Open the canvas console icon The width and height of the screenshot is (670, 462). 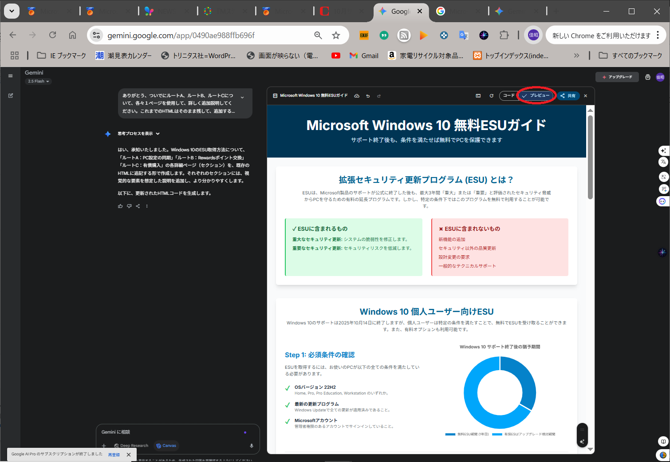point(478,96)
